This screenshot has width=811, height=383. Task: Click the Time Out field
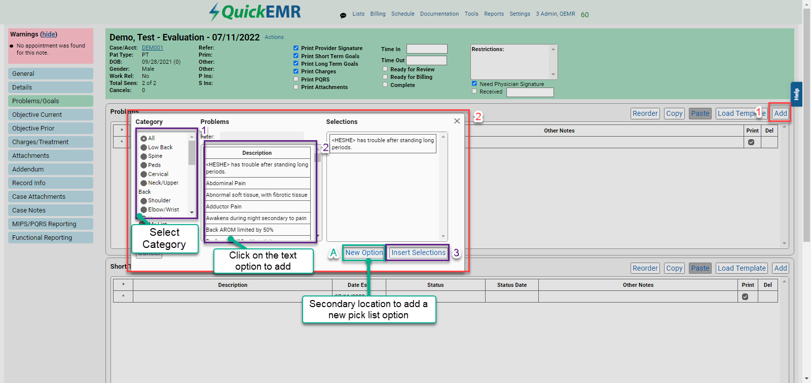427,60
